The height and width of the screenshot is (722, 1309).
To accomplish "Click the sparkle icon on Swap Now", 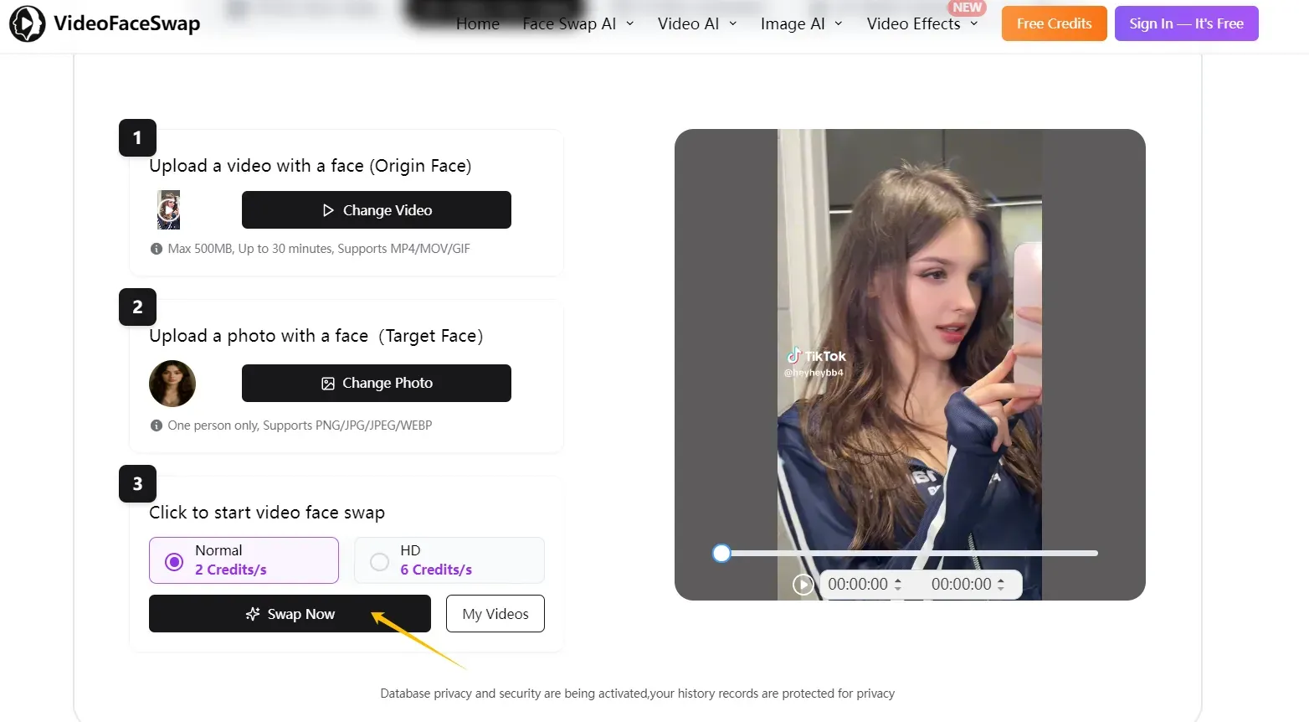I will [252, 613].
